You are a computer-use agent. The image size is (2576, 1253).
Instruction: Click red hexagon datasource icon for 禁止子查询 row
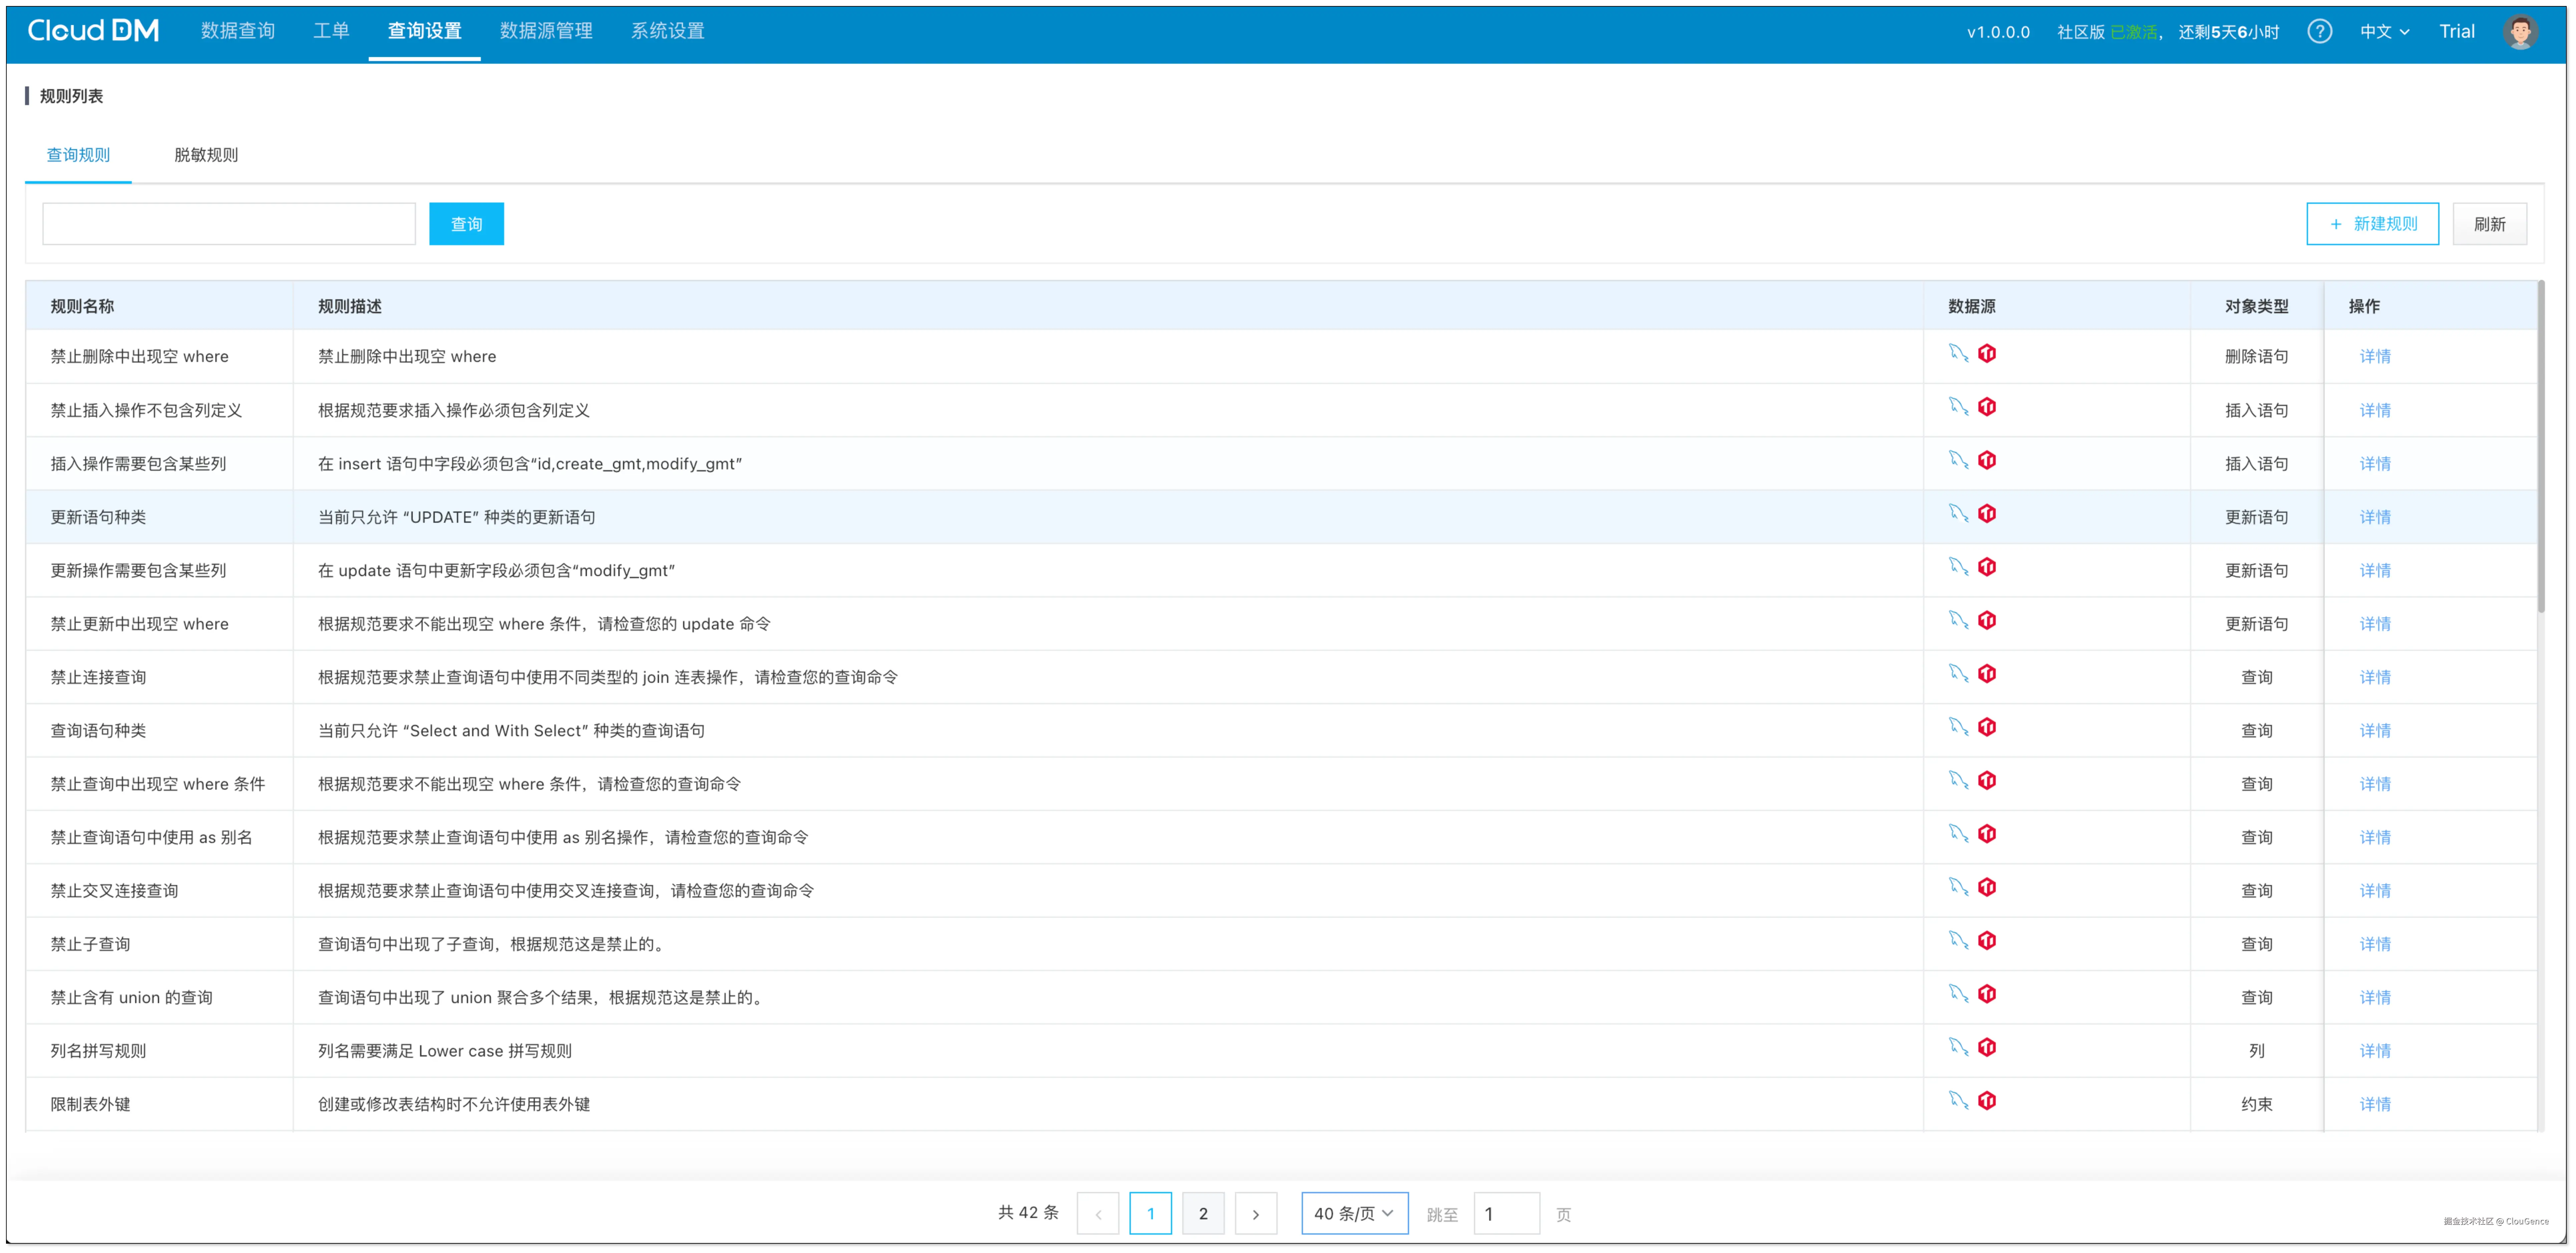[1987, 941]
